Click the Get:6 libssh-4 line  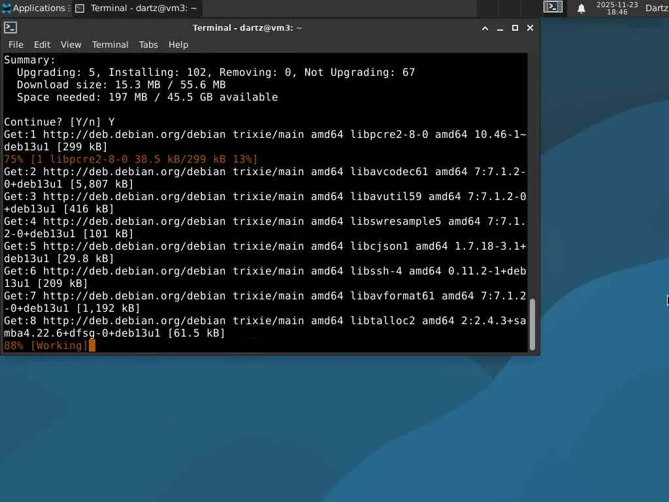click(x=265, y=277)
